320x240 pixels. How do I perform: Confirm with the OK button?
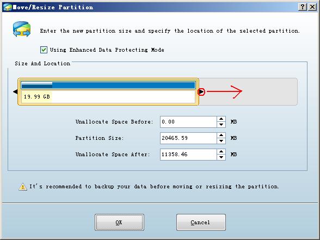pos(119,222)
